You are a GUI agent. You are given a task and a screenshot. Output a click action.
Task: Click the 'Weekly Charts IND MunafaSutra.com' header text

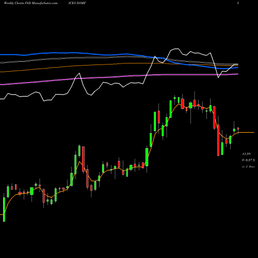[x=30, y=3]
